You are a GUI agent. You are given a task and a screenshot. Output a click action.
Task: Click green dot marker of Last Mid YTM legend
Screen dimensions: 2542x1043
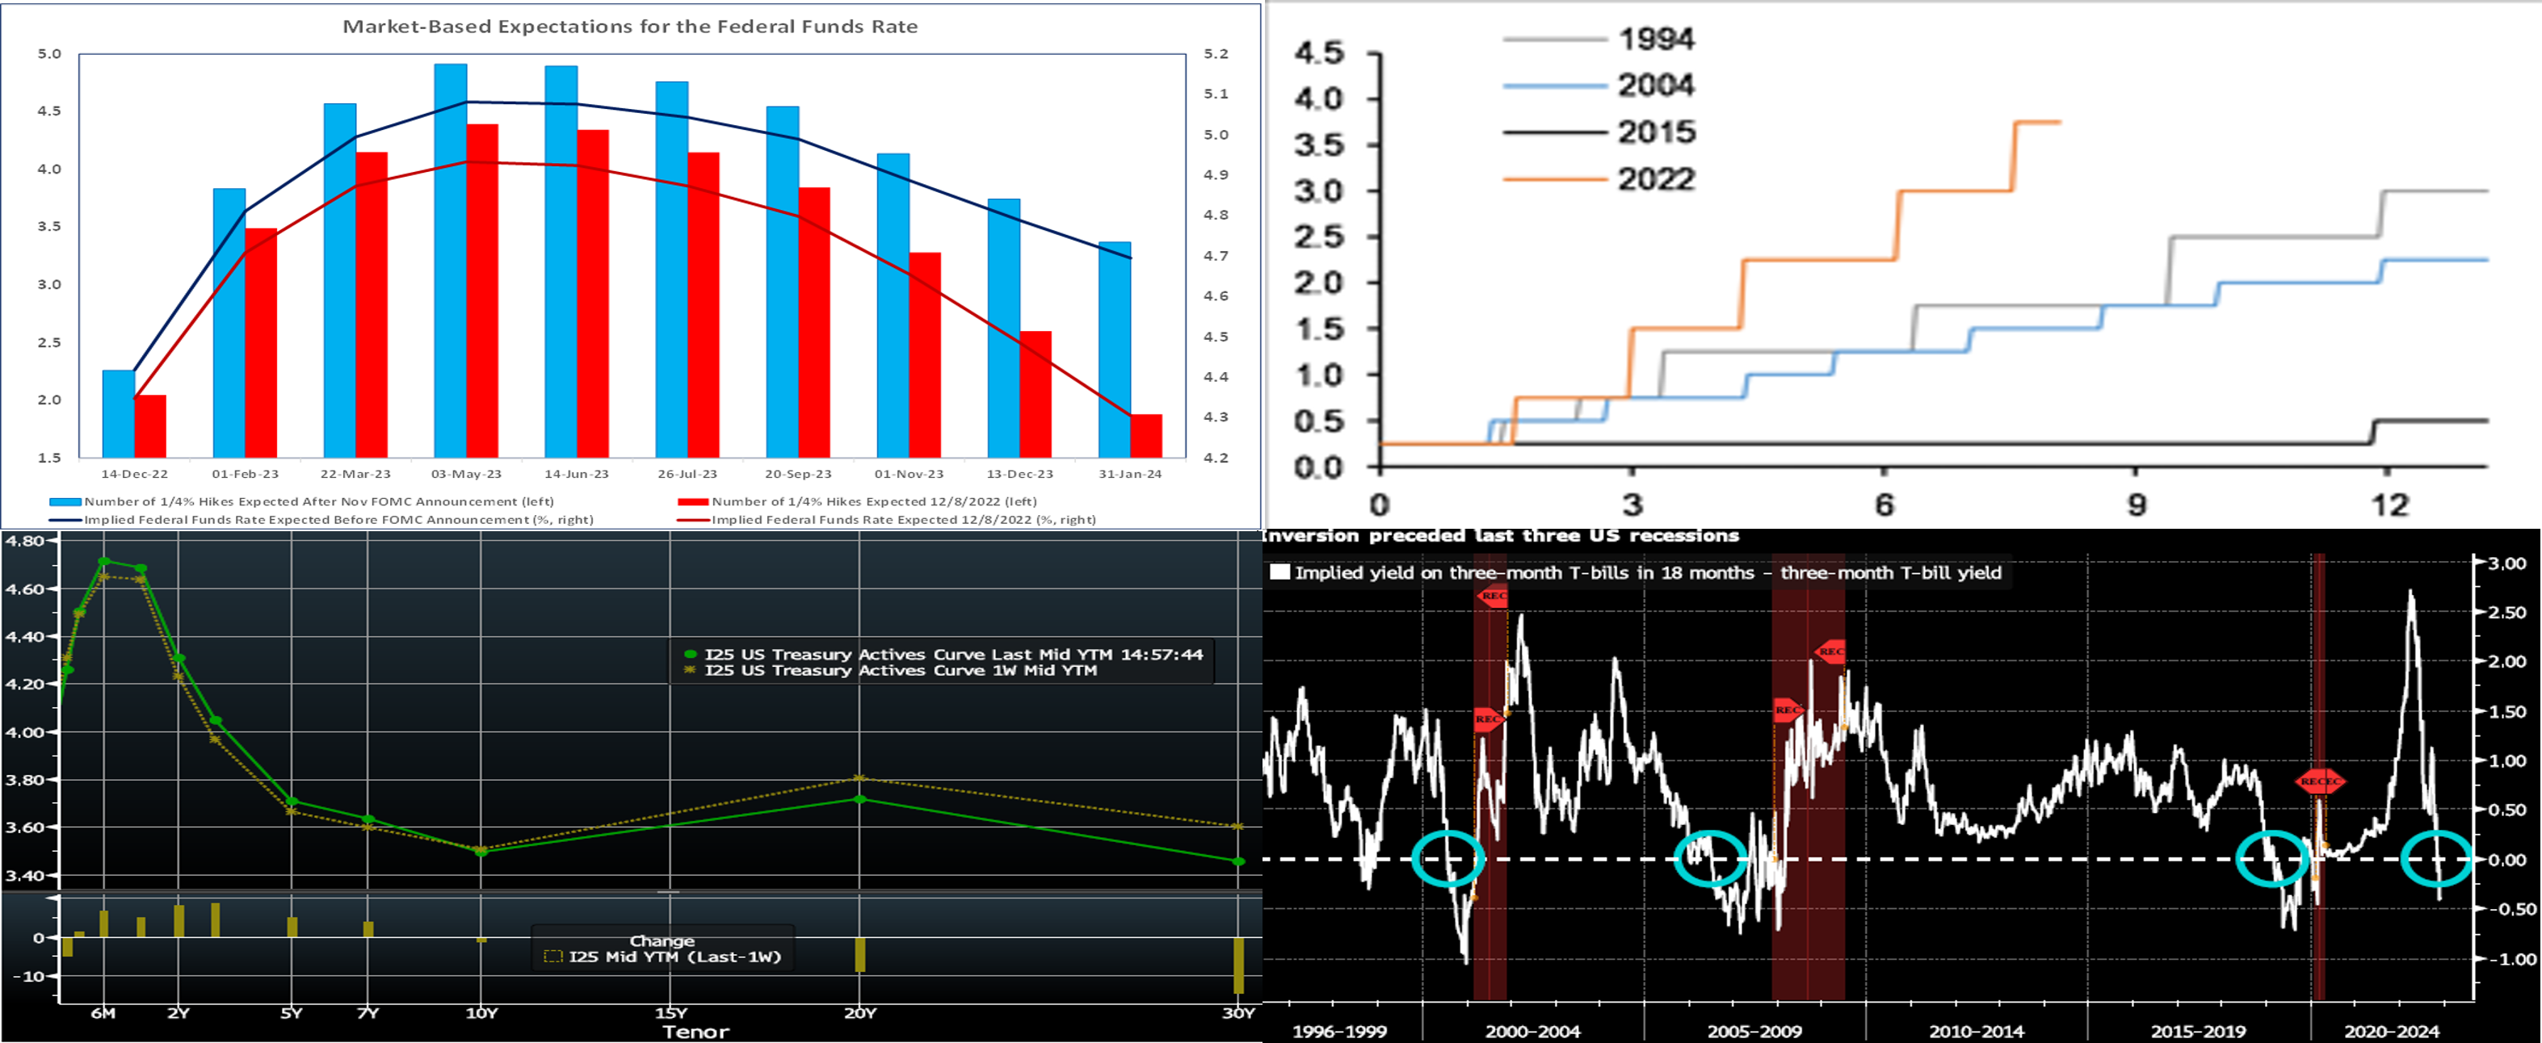[691, 655]
